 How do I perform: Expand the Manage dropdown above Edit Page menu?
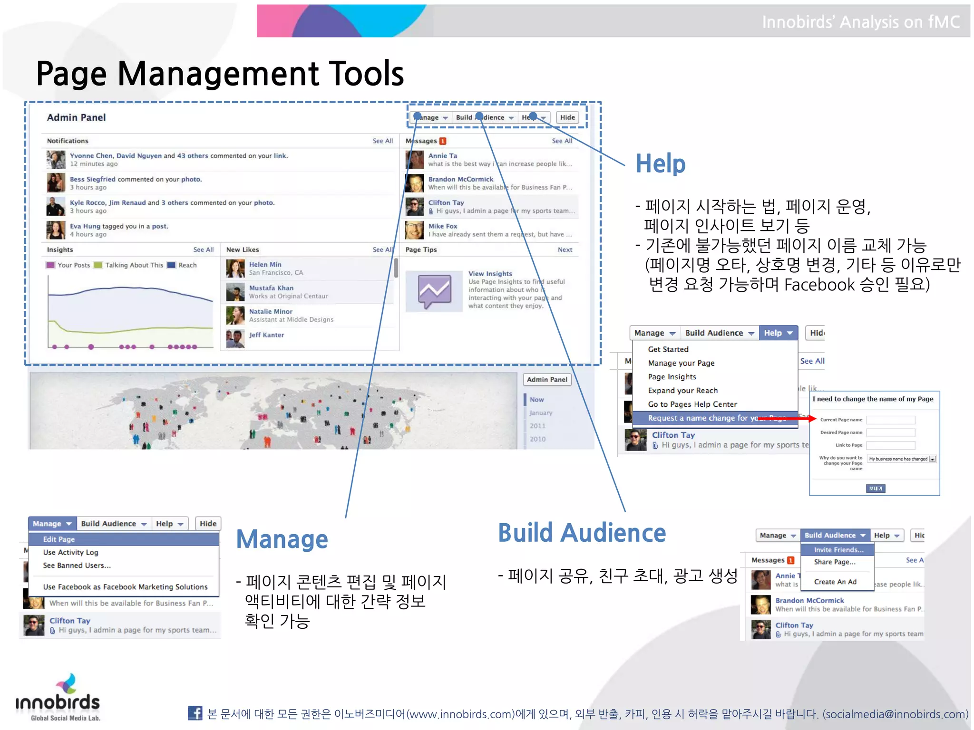point(52,523)
